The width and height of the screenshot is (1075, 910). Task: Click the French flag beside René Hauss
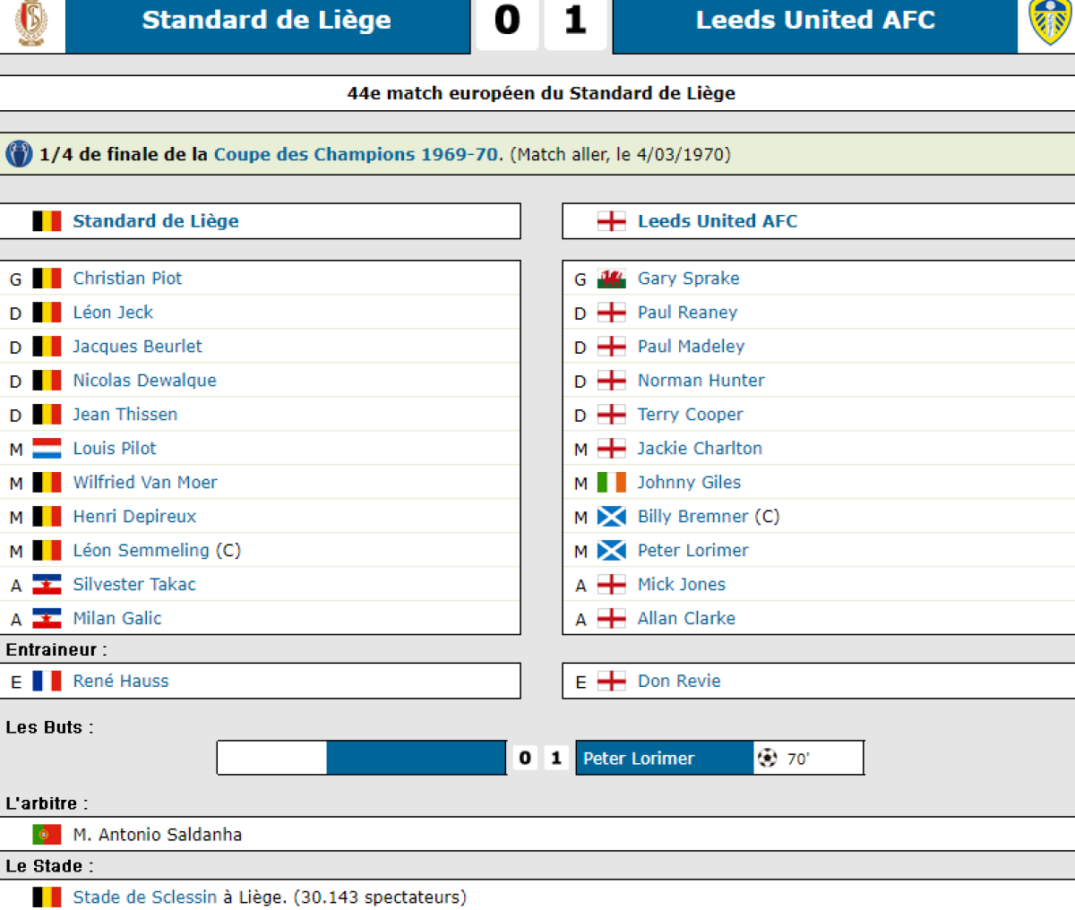(47, 682)
